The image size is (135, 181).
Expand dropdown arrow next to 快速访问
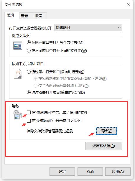pos(119,28)
